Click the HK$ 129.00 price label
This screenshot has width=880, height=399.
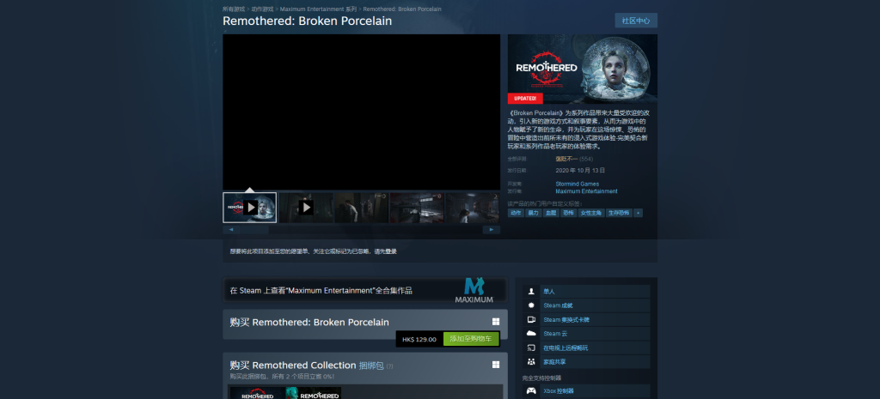pyautogui.click(x=419, y=339)
